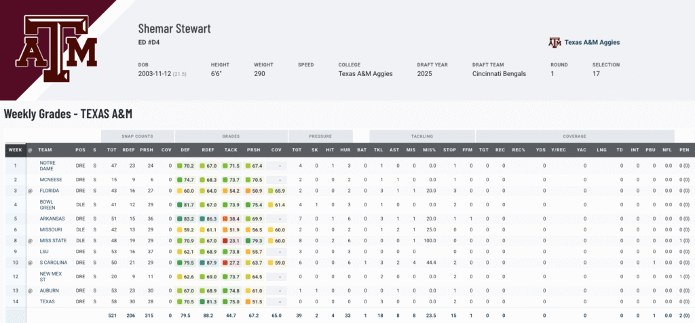Viewport: 695px width, 323px height.
Task: Click the season missed tackle rate 23.5
Action: tap(431, 316)
